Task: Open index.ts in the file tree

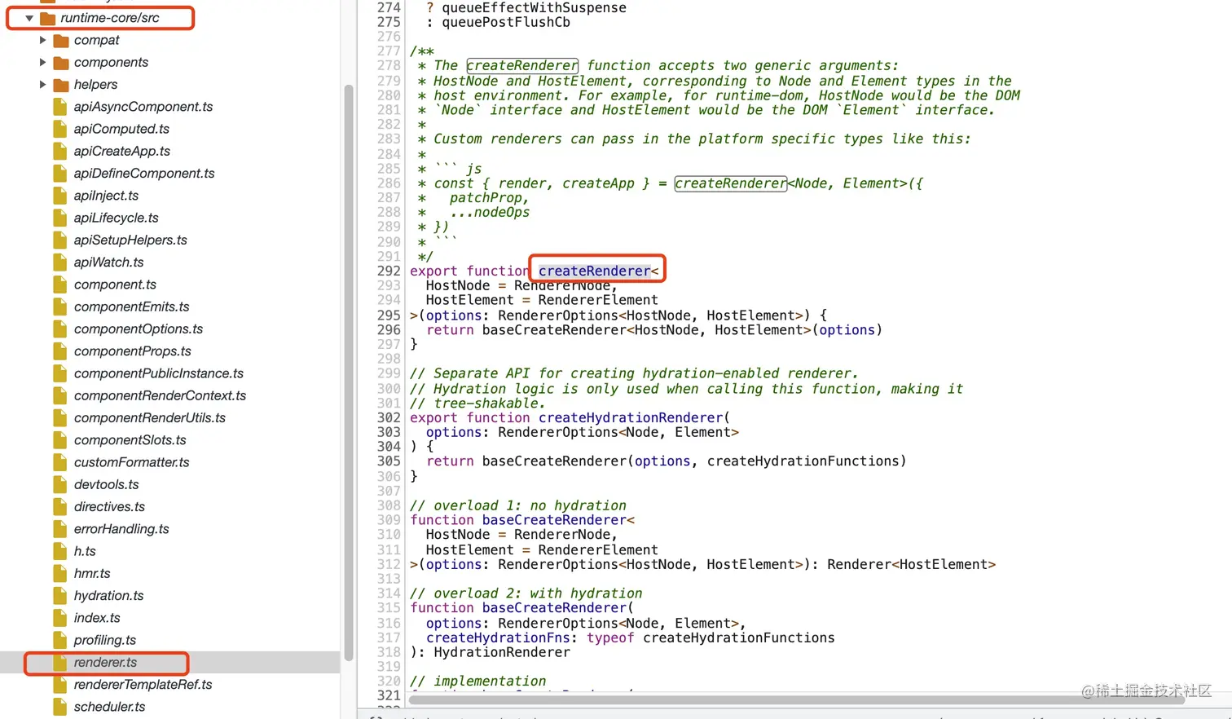Action: point(97,618)
